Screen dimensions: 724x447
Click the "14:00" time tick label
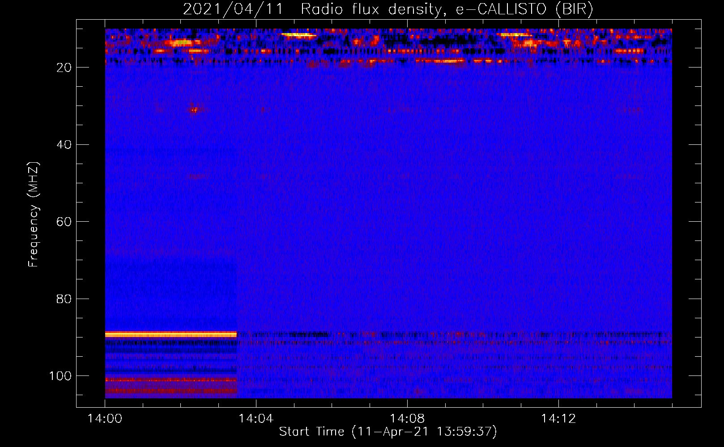click(105, 419)
